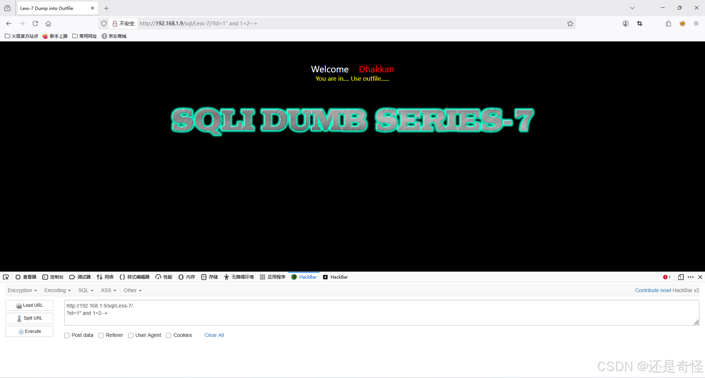
Task: Click the HackBar URL text area
Action: [382, 313]
